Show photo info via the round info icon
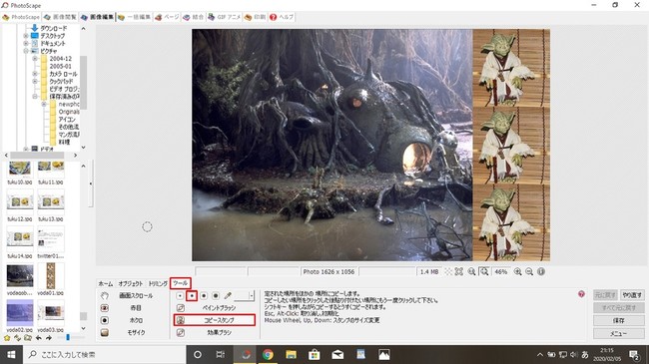Screen dimensions: 649x364 click(x=541, y=272)
